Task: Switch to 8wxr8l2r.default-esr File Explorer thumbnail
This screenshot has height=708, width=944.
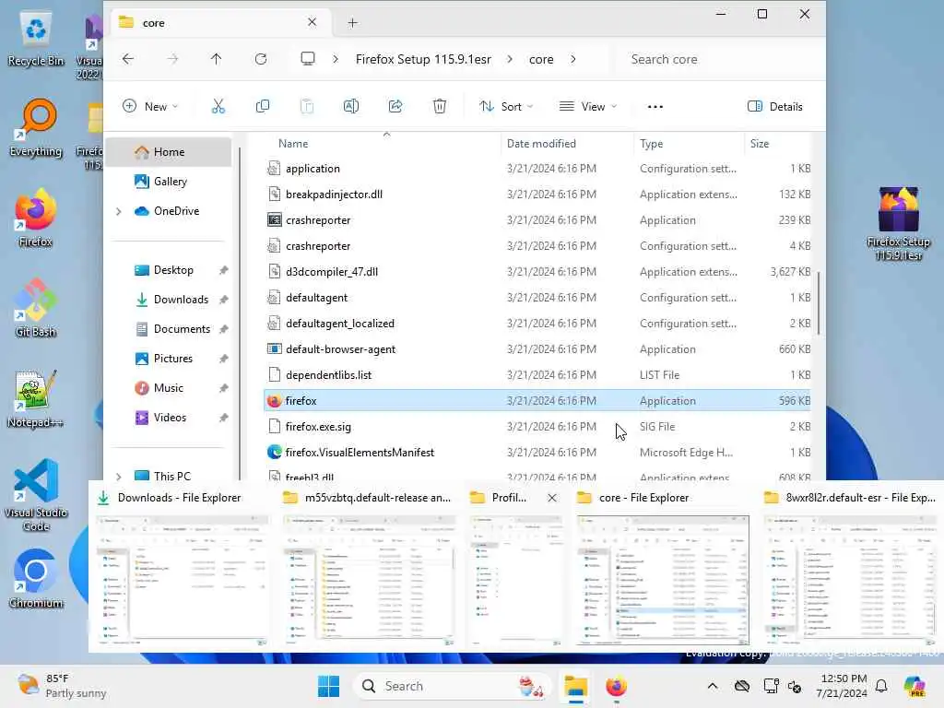Action: [x=849, y=568]
